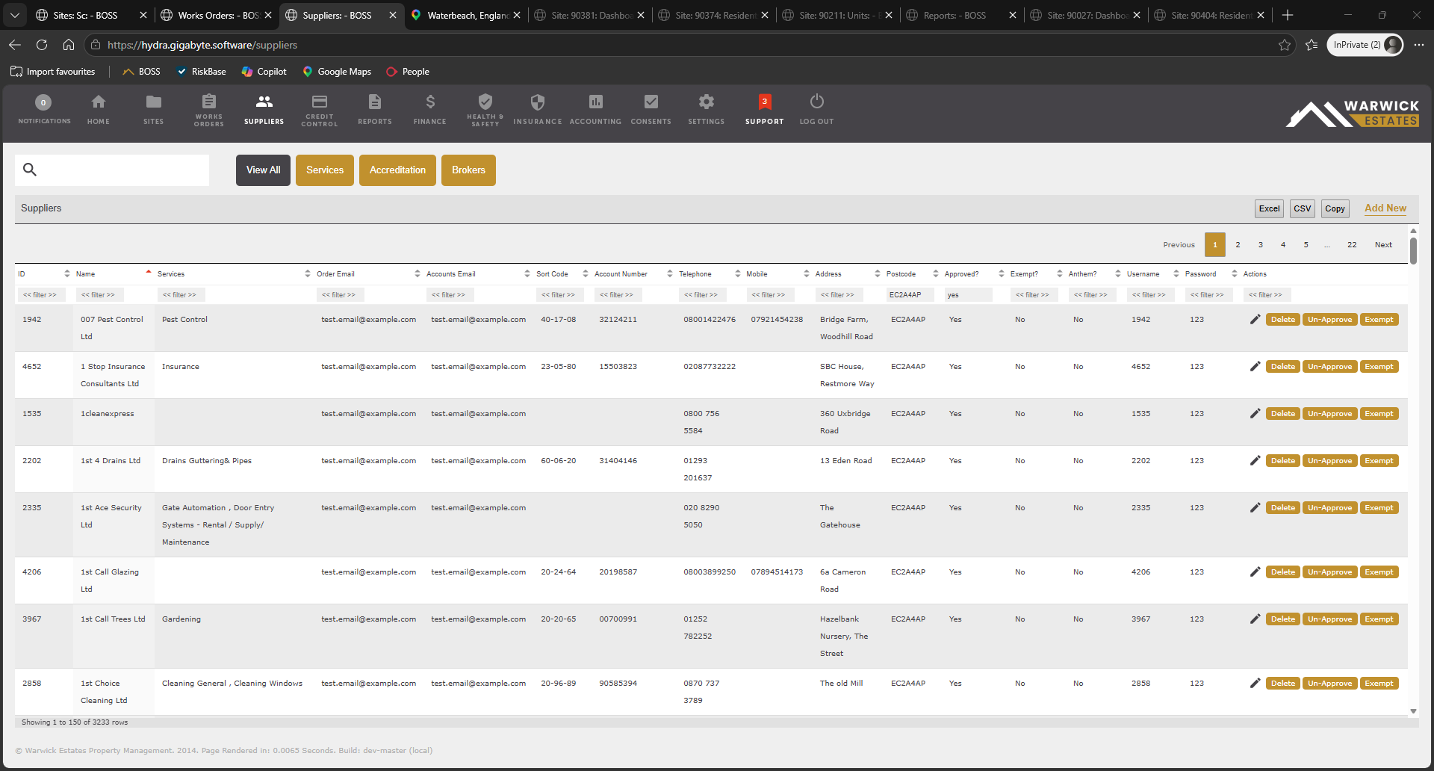
Task: Sort table by Approved? column
Action: 974,273
